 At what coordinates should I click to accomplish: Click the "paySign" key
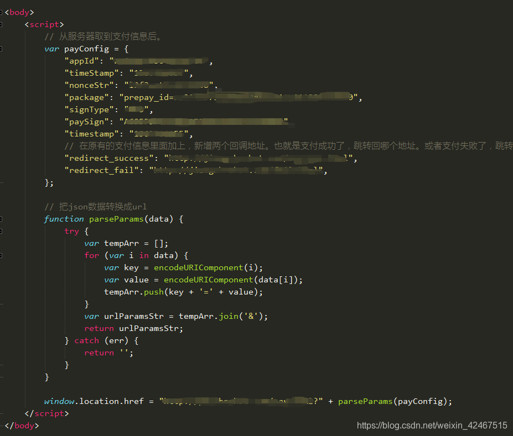pyautogui.click(x=87, y=122)
